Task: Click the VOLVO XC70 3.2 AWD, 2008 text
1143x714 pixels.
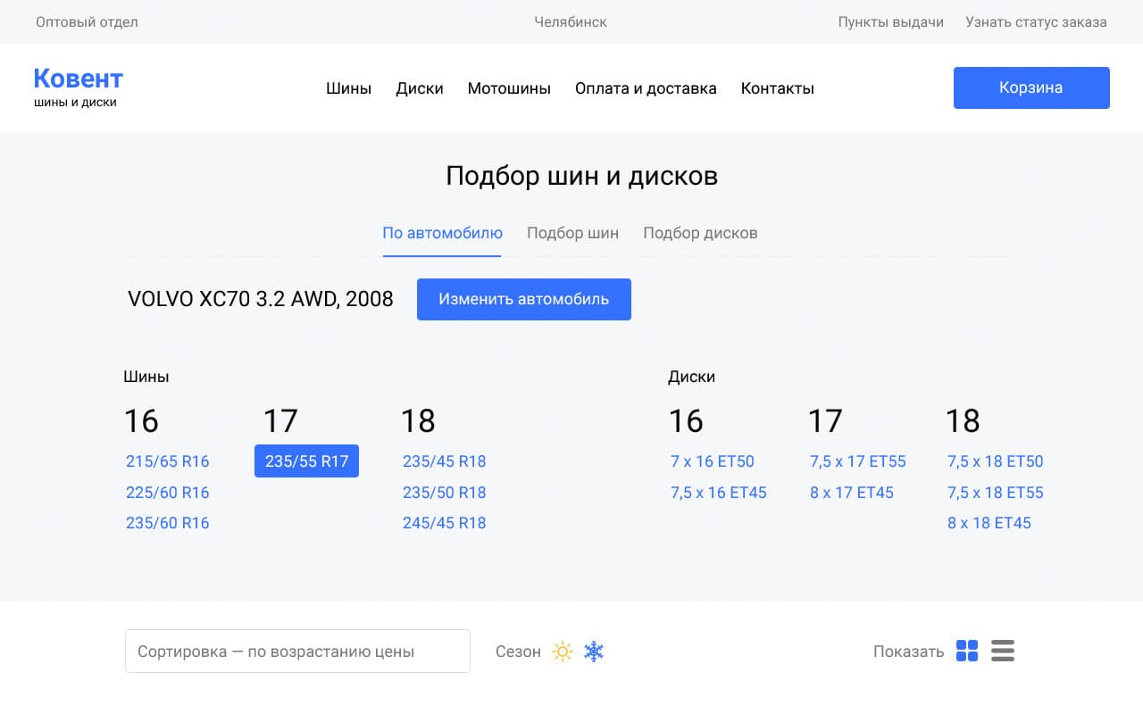Action: tap(261, 299)
